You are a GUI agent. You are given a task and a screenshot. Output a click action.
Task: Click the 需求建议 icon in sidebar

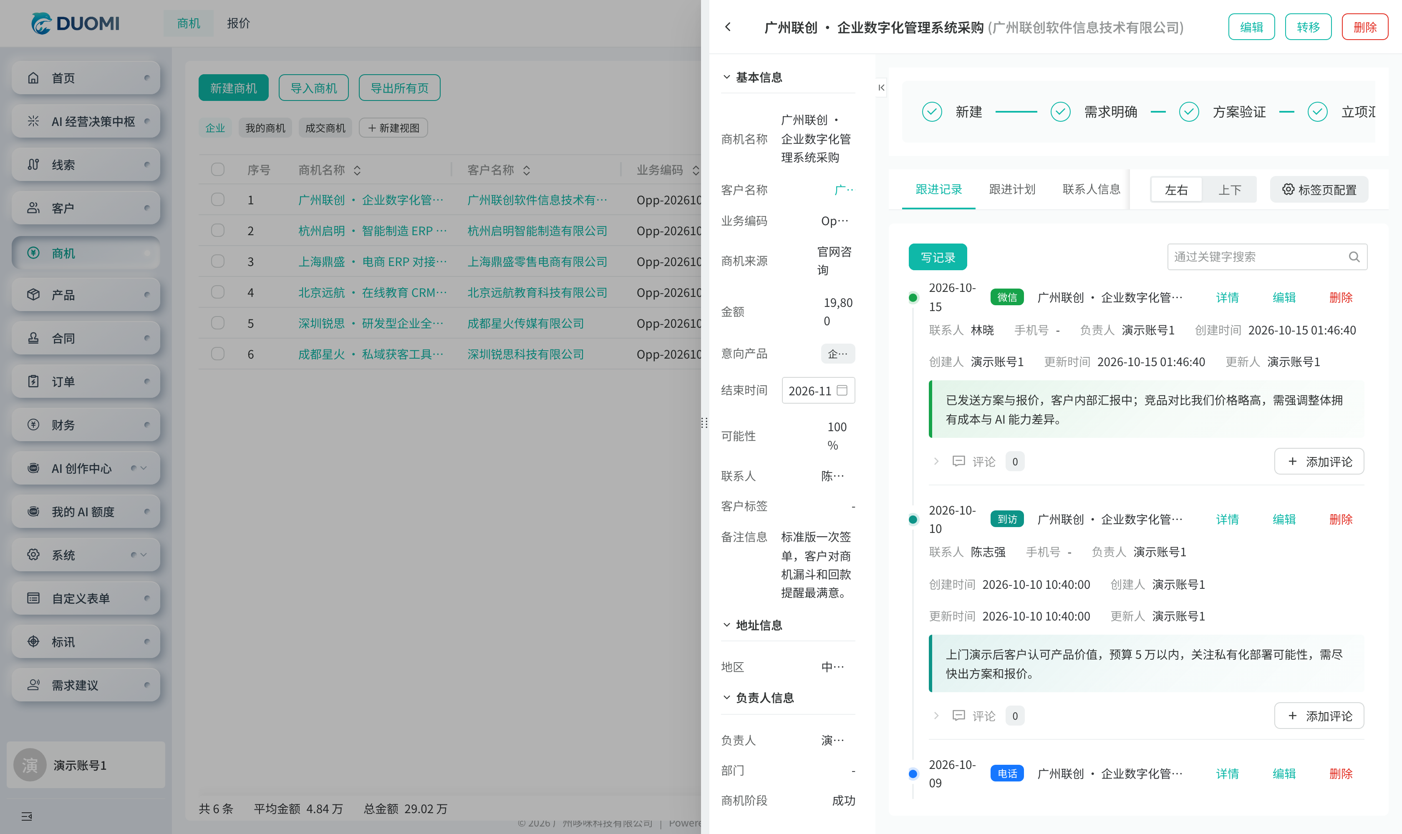click(33, 685)
